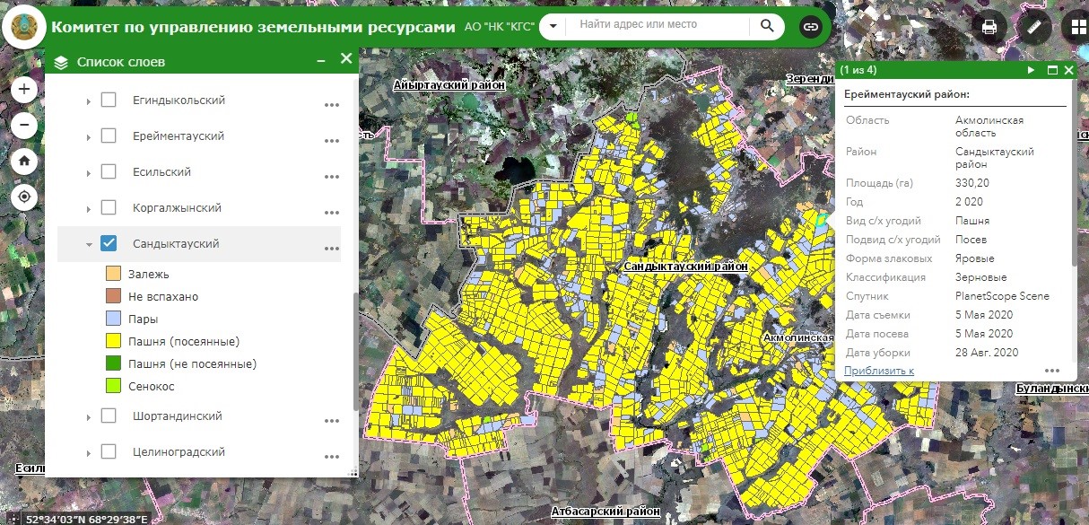Open search source dropdown arrow

[553, 26]
